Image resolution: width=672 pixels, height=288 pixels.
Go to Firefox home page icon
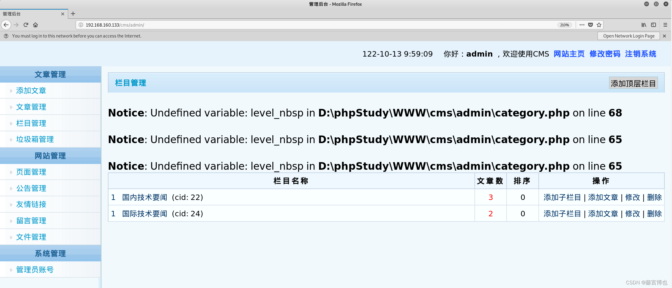pyautogui.click(x=35, y=25)
